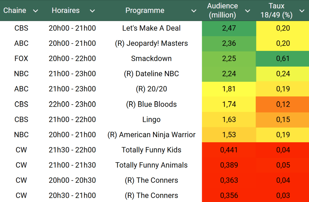Select the Let's Make A Deal cell
309x202 pixels.
point(151,28)
